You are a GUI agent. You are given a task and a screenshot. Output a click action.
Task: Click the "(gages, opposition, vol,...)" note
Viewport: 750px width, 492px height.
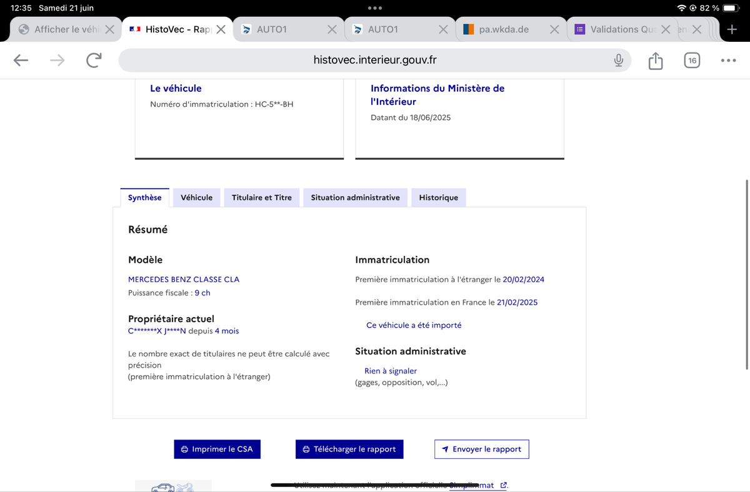[401, 382]
